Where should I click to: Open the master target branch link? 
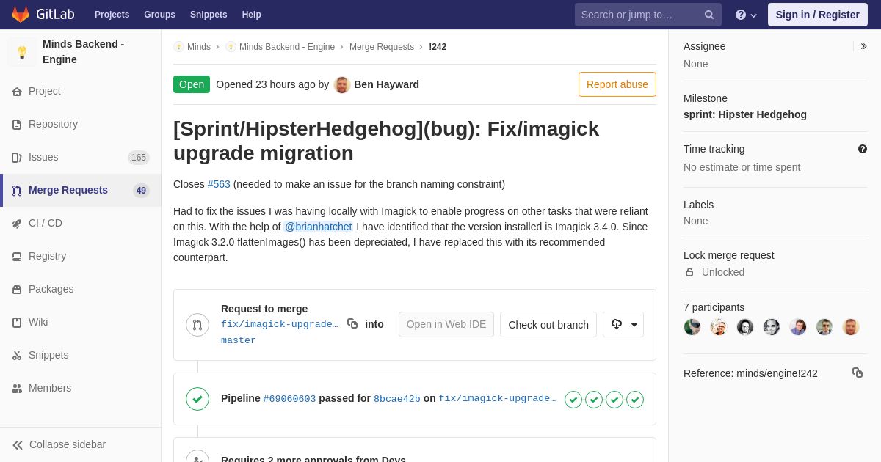click(x=239, y=340)
